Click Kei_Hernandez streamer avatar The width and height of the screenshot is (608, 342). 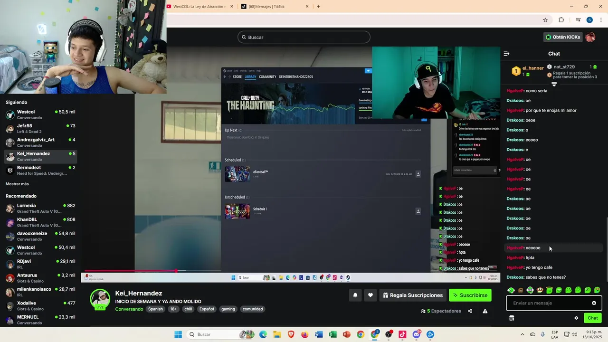(x=100, y=299)
